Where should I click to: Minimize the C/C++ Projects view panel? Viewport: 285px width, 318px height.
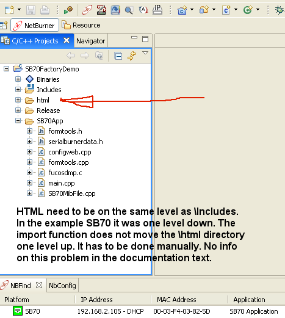click(134, 37)
